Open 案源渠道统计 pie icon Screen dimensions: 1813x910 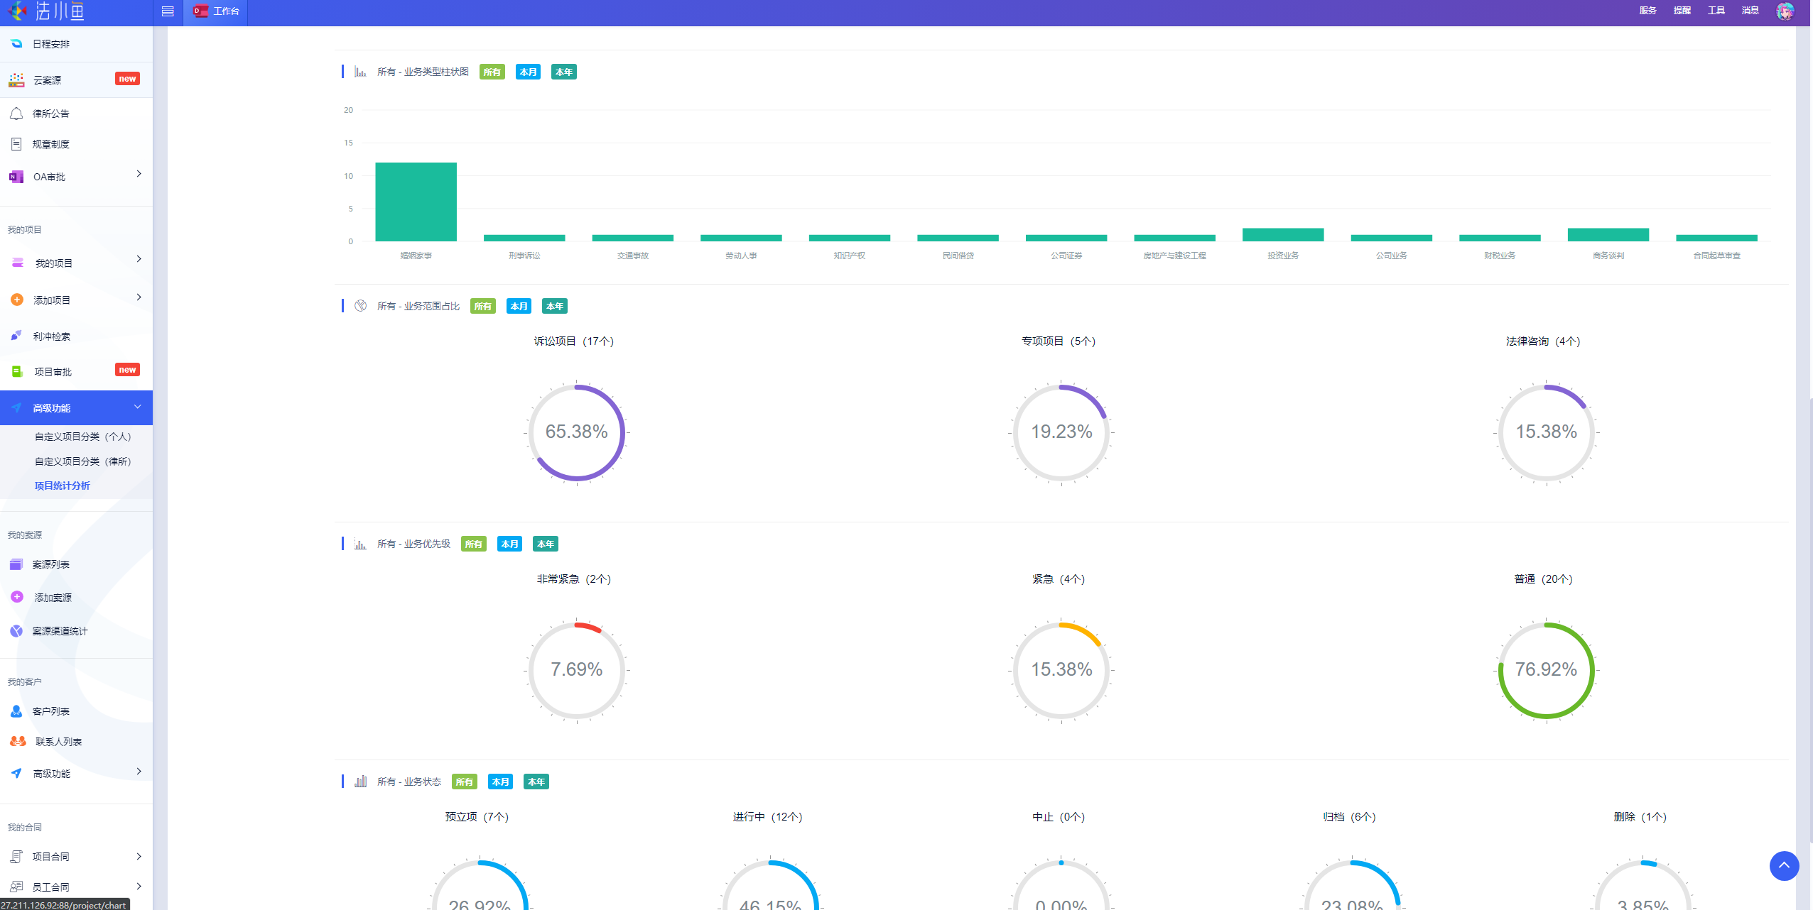tap(16, 631)
